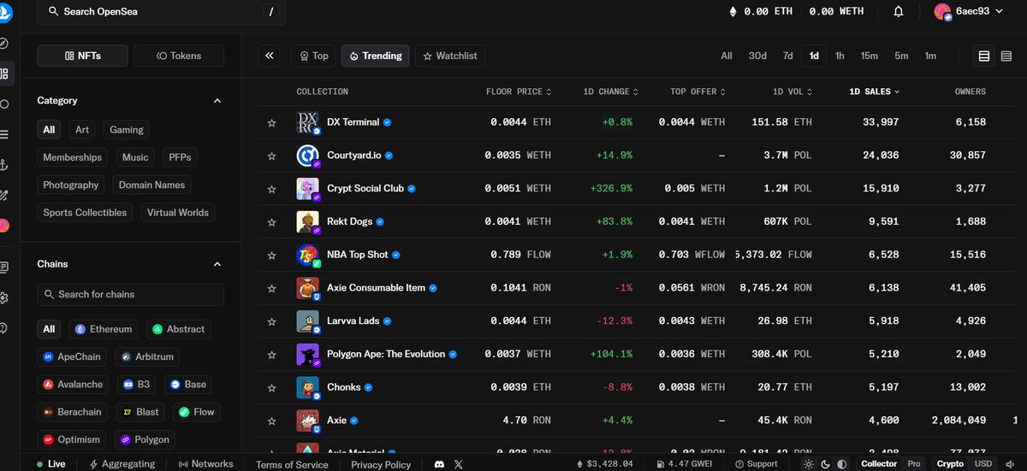Image resolution: width=1027 pixels, height=471 pixels.
Task: Open the Networks status in footer
Action: (206, 464)
